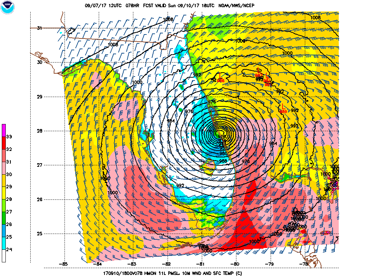Image resolution: width=369 pixels, height=276 pixels.
Task: Select the yellow legend segment between 28 and 29
Action: (x=4, y=193)
